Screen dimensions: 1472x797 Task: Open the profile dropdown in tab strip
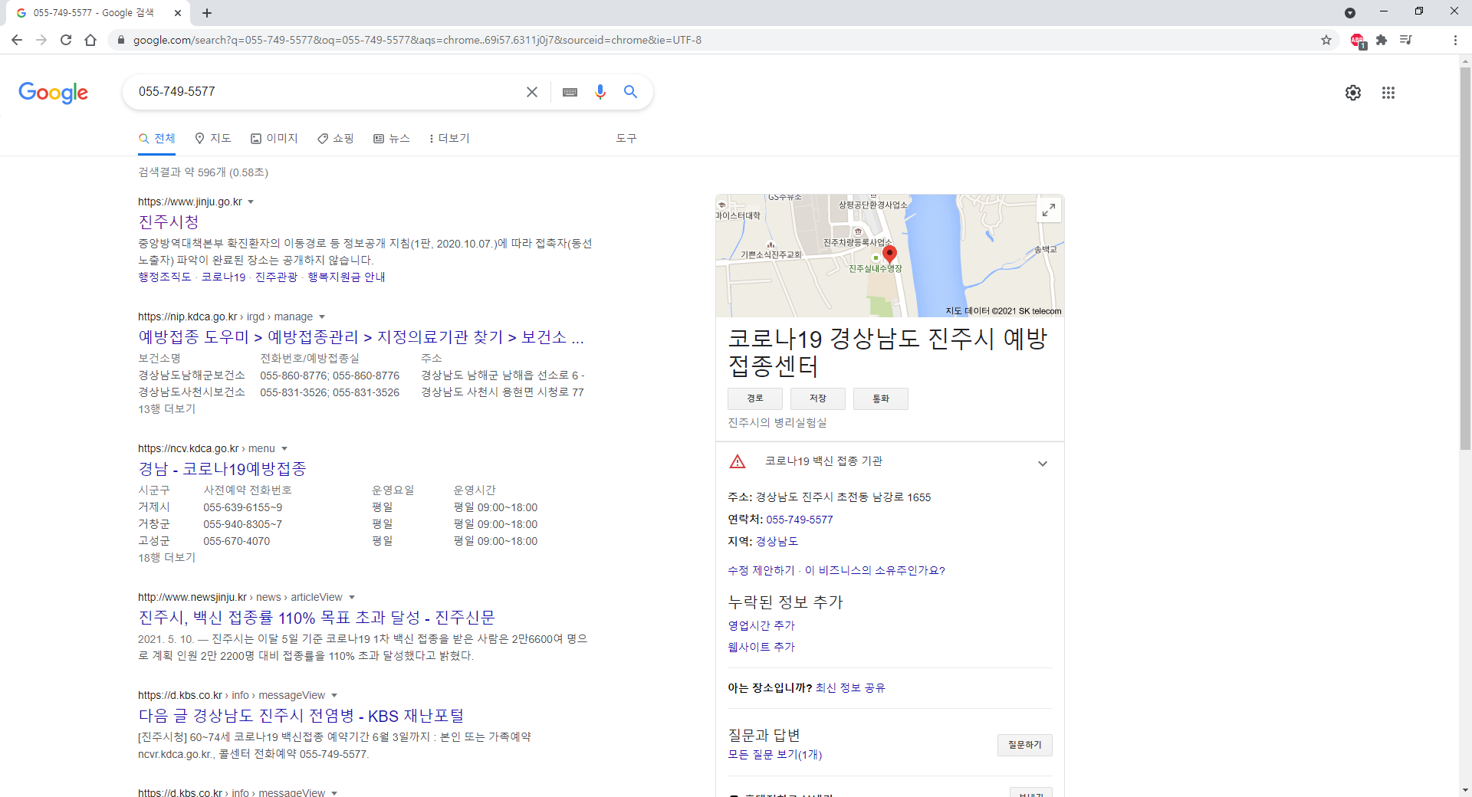point(1350,13)
